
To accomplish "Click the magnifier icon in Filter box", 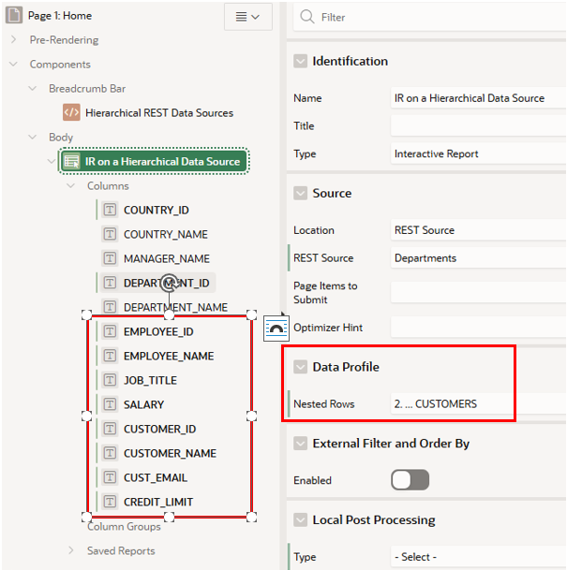I will coord(307,17).
